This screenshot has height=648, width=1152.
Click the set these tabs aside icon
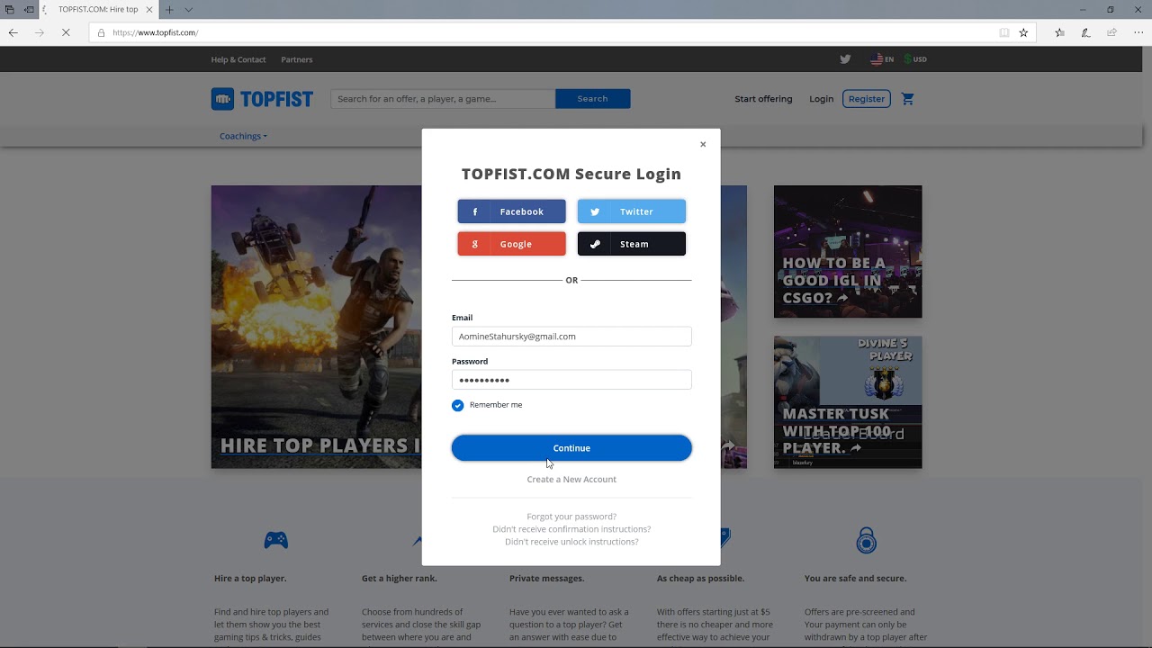(29, 10)
